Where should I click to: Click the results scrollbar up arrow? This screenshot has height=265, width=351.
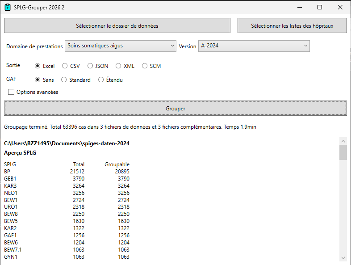pos(343,141)
